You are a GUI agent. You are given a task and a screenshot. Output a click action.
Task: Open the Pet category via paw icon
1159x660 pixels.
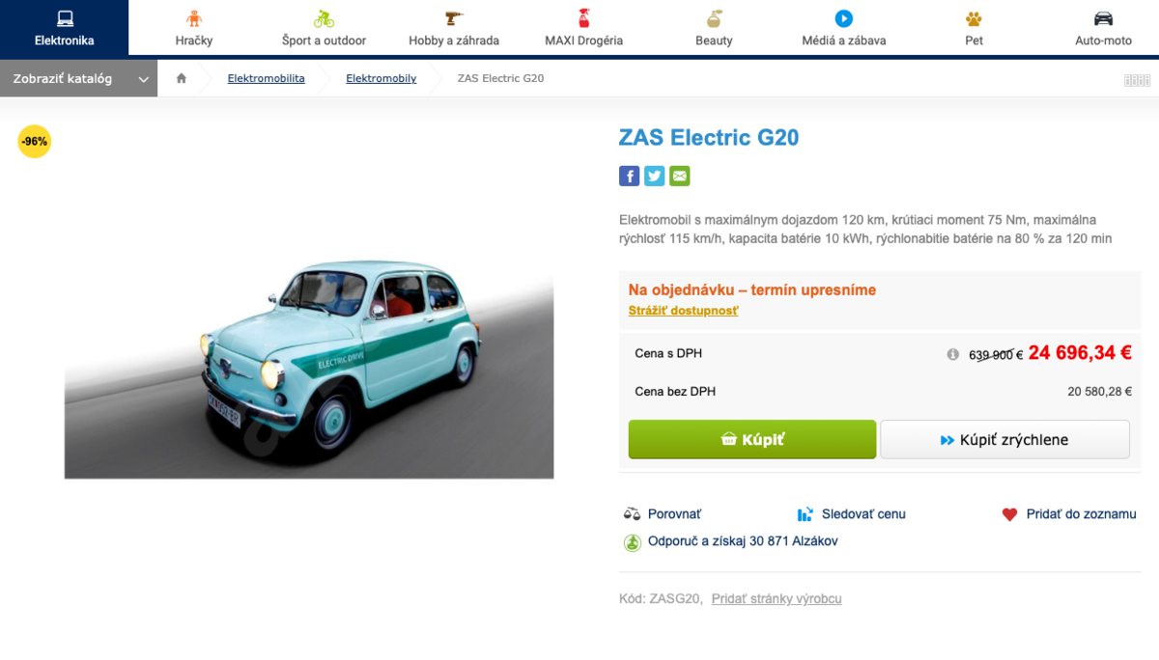pos(973,16)
